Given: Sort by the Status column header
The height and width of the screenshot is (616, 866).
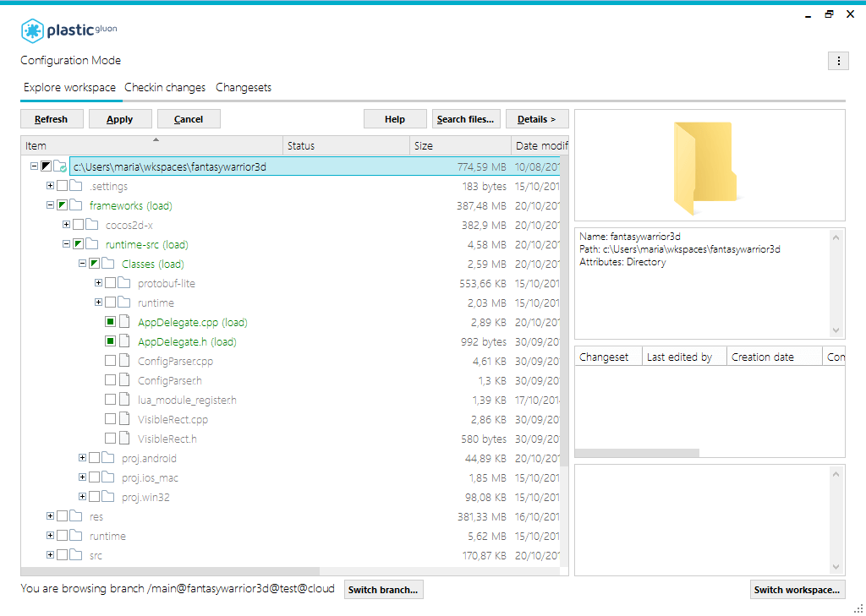Looking at the screenshot, I should click(x=346, y=145).
